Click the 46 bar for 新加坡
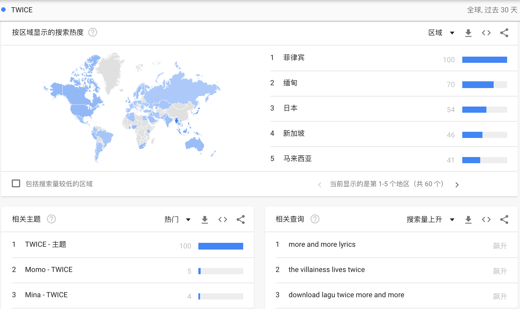This screenshot has width=520, height=309. [484, 135]
